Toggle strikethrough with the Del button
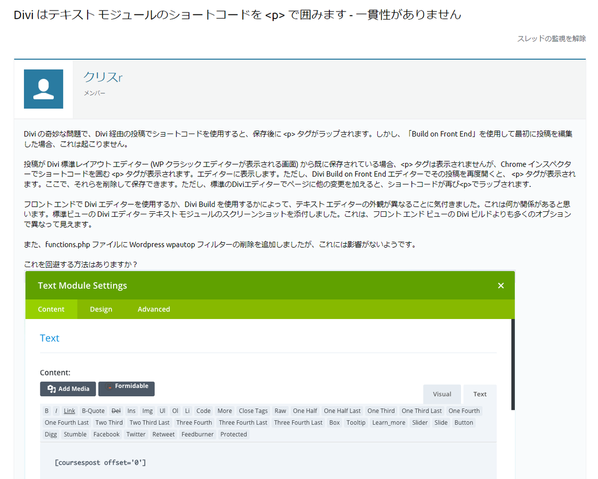The width and height of the screenshot is (598, 479). [x=116, y=411]
